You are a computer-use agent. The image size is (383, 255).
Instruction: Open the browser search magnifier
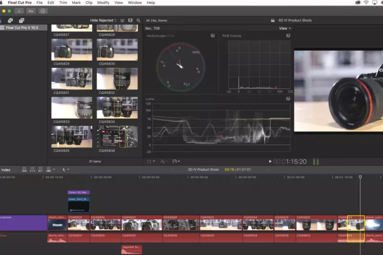[138, 21]
